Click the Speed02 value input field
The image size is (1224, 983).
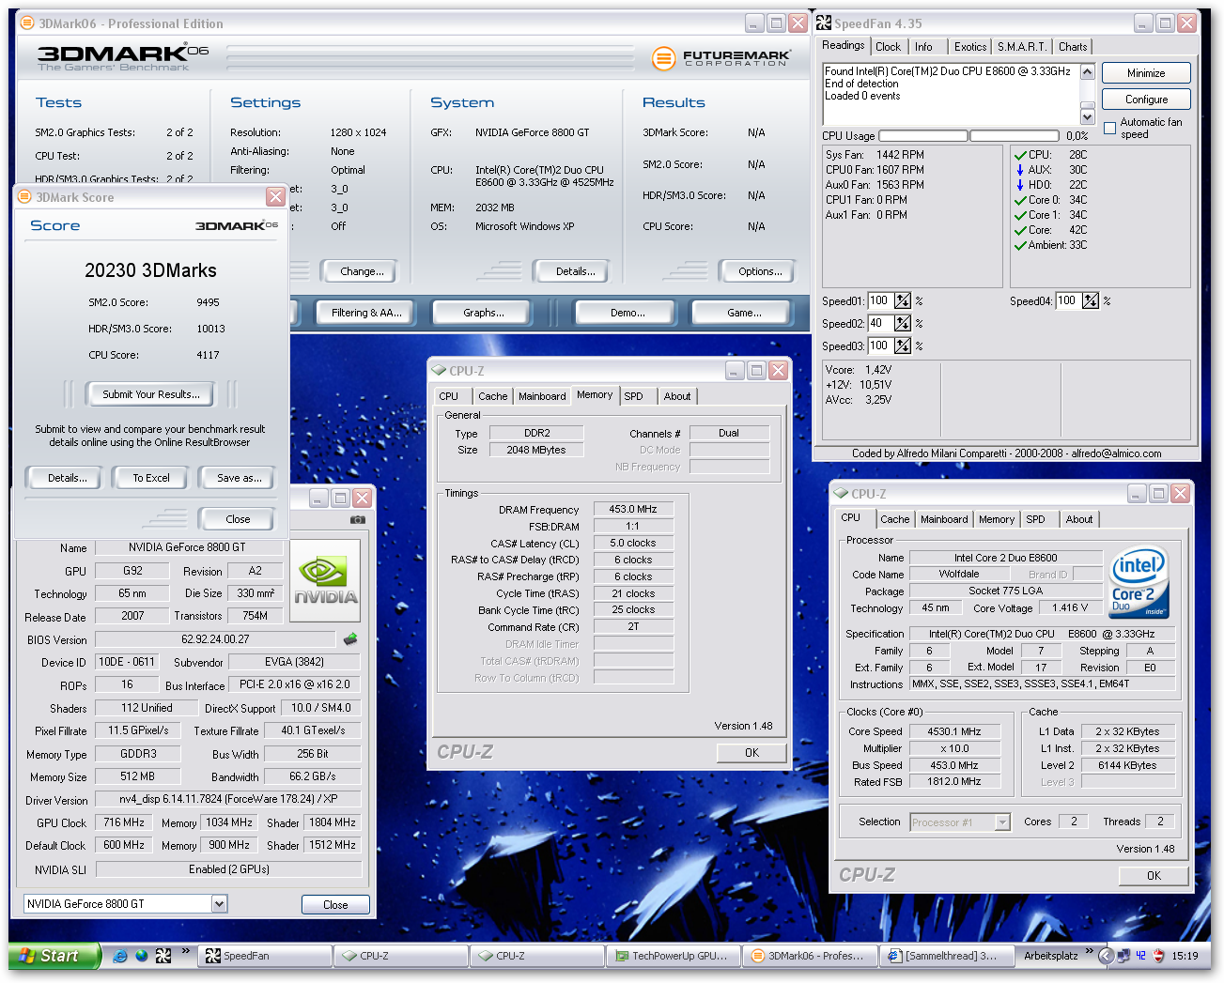tap(879, 323)
